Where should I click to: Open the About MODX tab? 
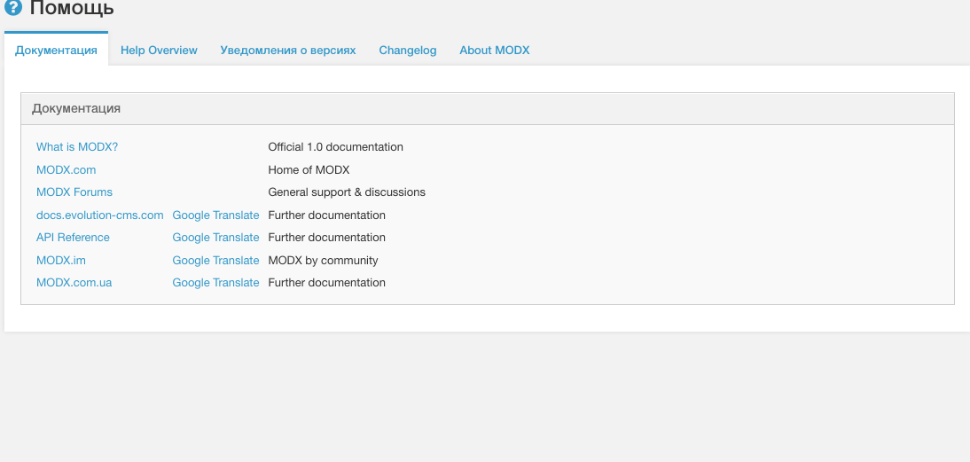(x=494, y=50)
